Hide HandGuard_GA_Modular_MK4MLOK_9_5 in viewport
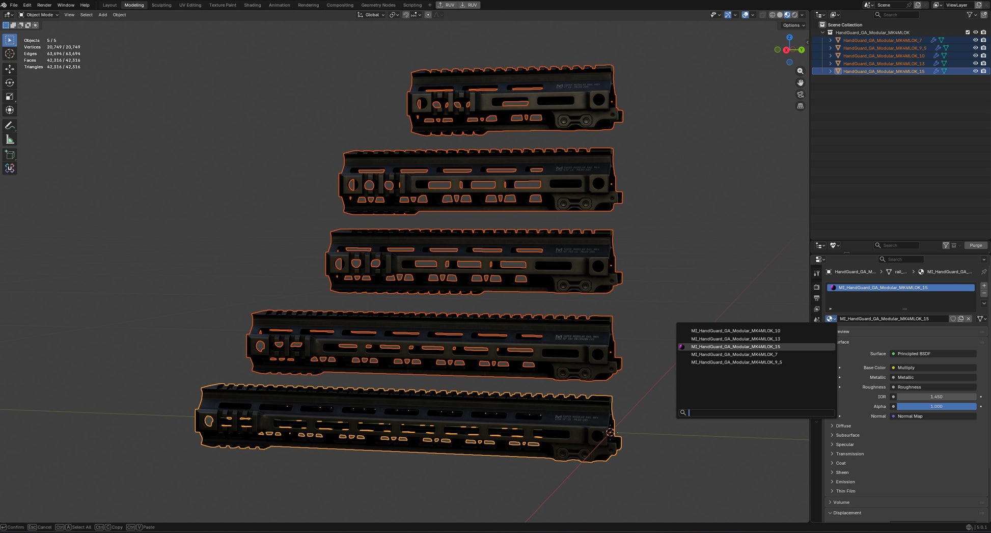Viewport: 991px width, 533px height. point(975,48)
